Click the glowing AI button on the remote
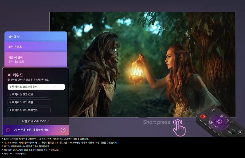Image resolution: width=245 pixels, height=158 pixels. tap(219, 121)
